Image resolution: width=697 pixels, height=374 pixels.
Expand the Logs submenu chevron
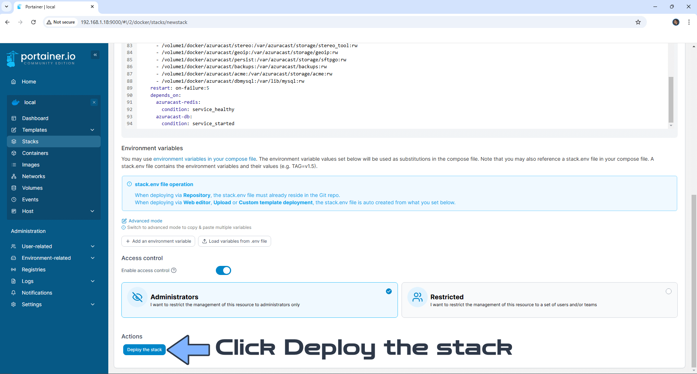coord(93,281)
